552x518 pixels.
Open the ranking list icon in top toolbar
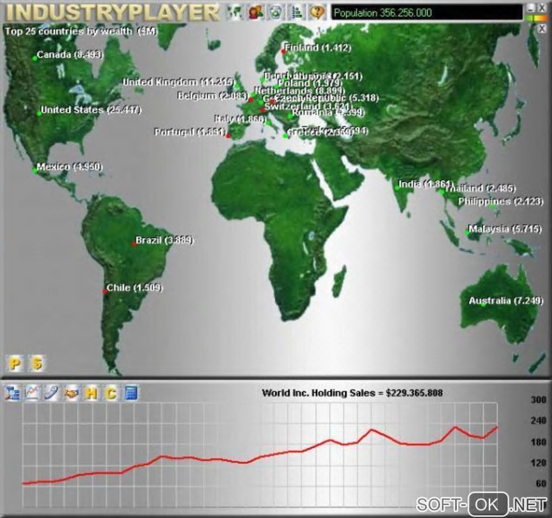click(297, 12)
